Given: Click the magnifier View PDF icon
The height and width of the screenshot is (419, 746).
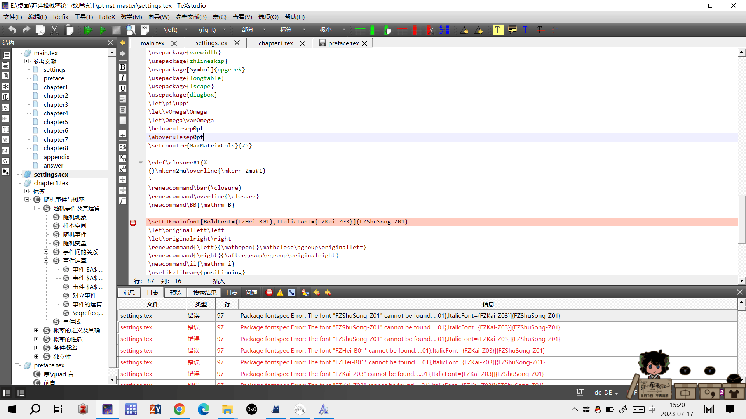Looking at the screenshot, I should pyautogui.click(x=131, y=30).
